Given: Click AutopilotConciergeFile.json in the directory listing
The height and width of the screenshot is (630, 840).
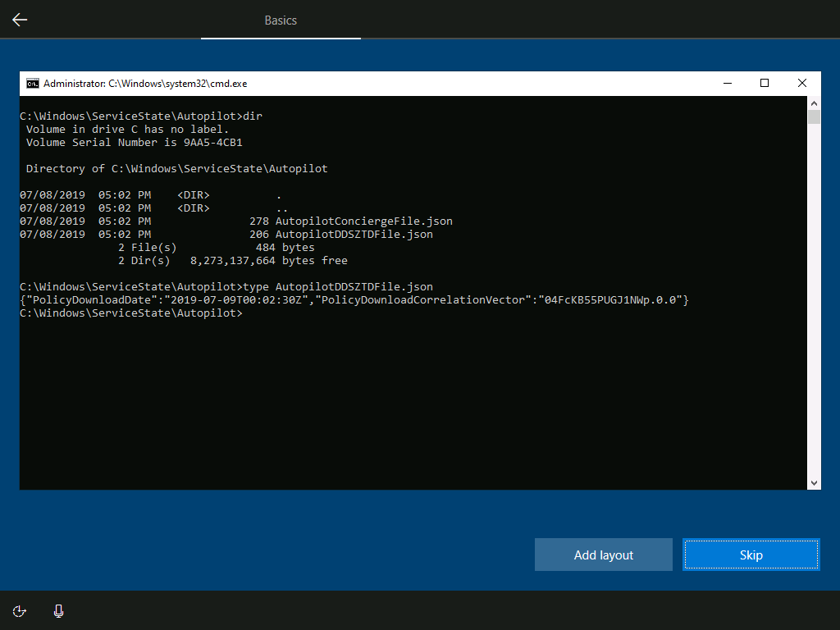Looking at the screenshot, I should (x=363, y=221).
